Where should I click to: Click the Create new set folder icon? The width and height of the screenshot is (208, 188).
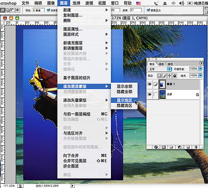tap(171, 147)
